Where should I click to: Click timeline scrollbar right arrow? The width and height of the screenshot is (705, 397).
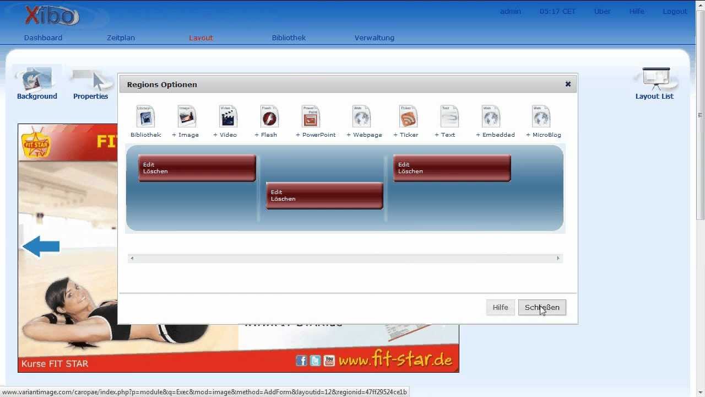[558, 258]
